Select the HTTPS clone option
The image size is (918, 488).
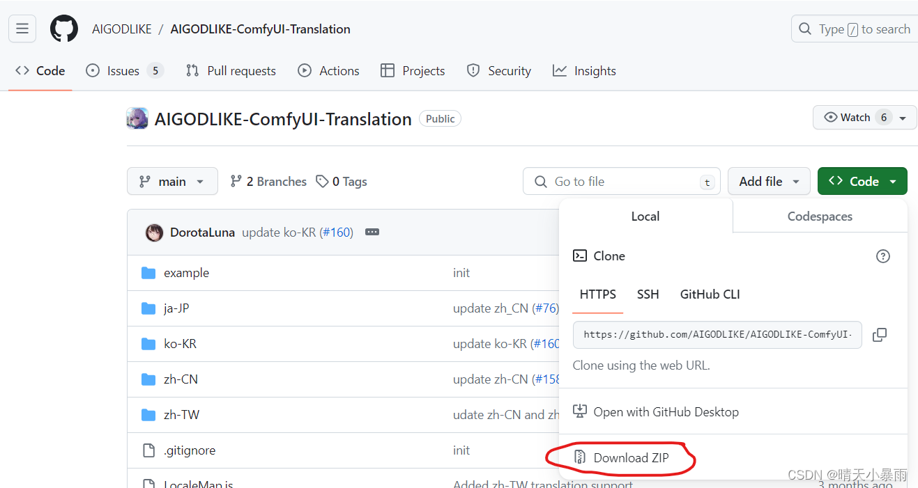click(x=598, y=294)
